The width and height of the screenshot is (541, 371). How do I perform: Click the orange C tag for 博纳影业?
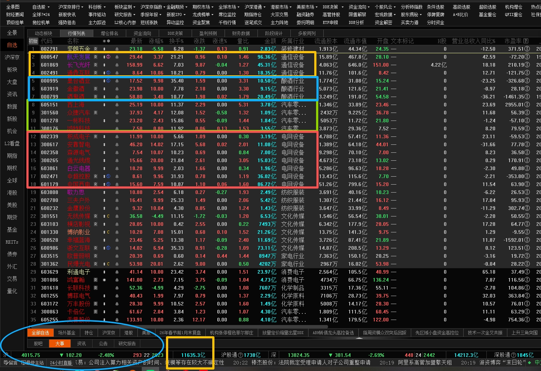108,232
